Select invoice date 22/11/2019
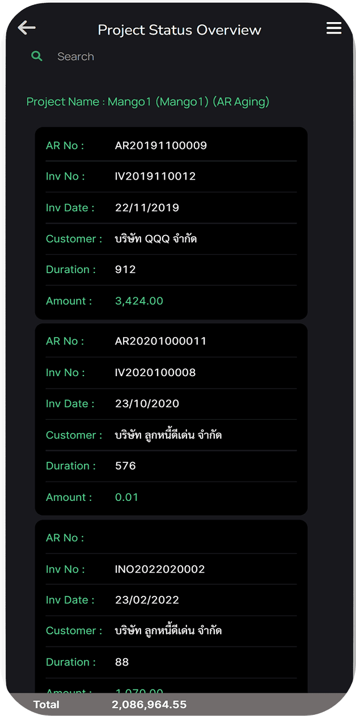This screenshot has width=356, height=716. 147,208
